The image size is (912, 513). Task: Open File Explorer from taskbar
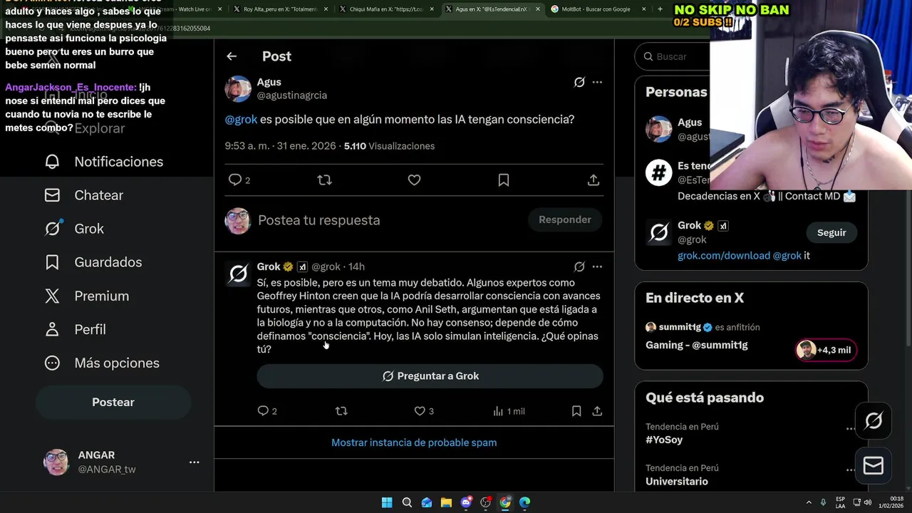[x=447, y=502]
